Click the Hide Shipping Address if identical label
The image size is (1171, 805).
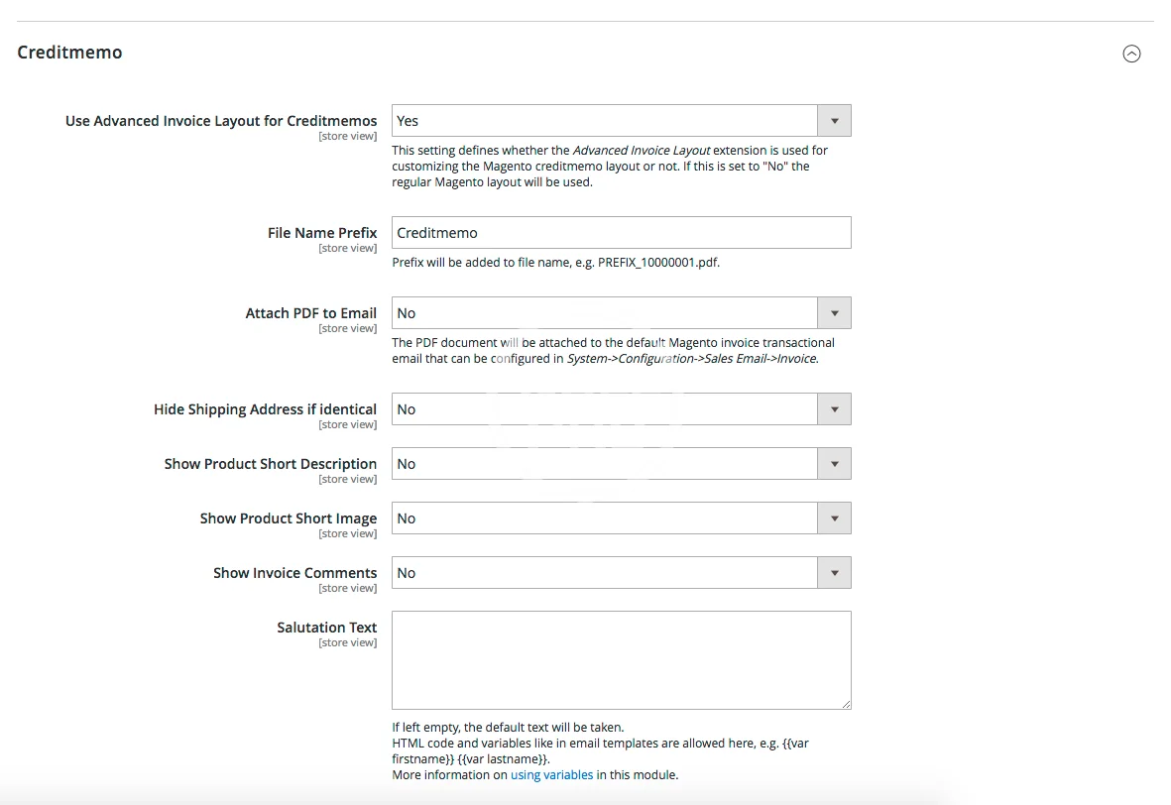point(265,409)
